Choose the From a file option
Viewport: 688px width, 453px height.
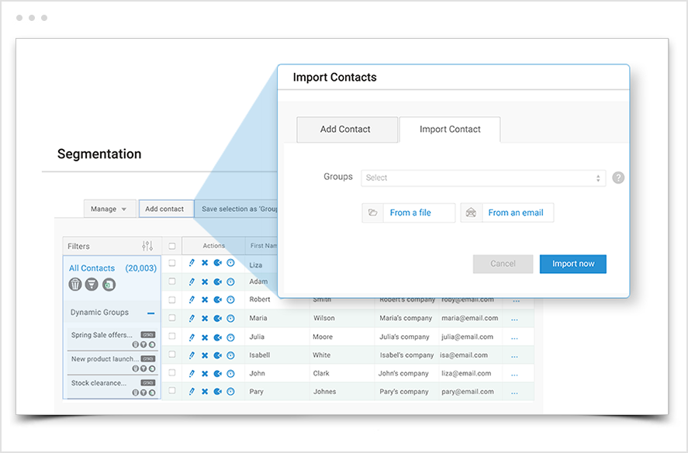[x=409, y=213]
